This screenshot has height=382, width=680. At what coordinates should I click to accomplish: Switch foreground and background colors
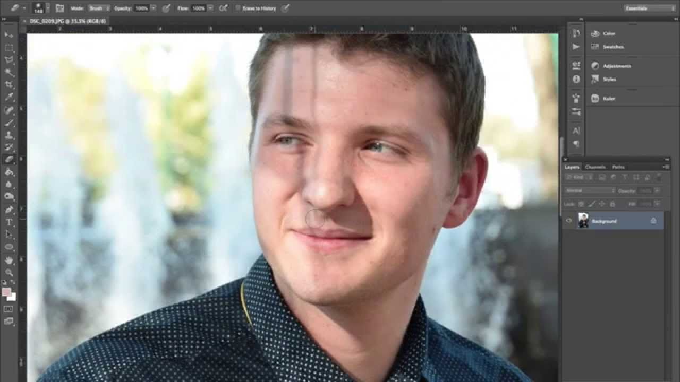[14, 284]
